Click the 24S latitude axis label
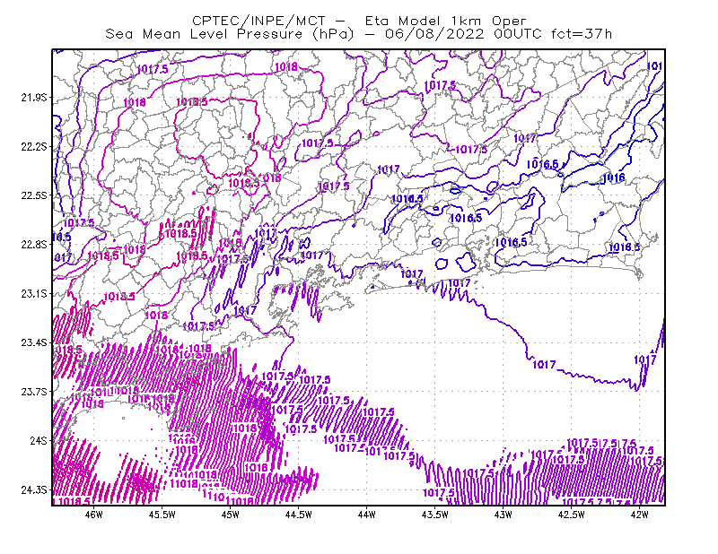This screenshot has height=554, width=718. (x=39, y=440)
